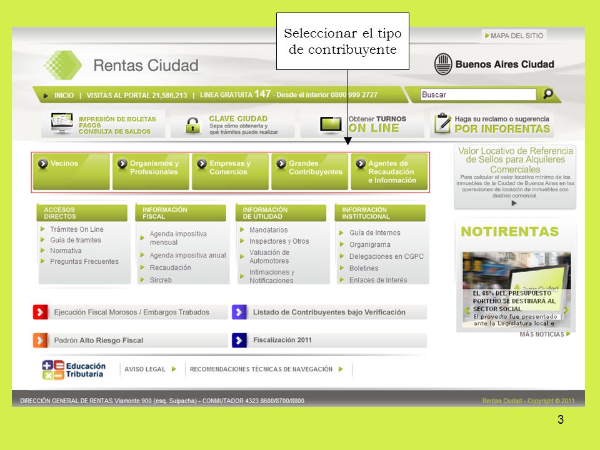Click the arrow icon on the Vecinos button
This screenshot has width=600, height=450.
(x=43, y=163)
